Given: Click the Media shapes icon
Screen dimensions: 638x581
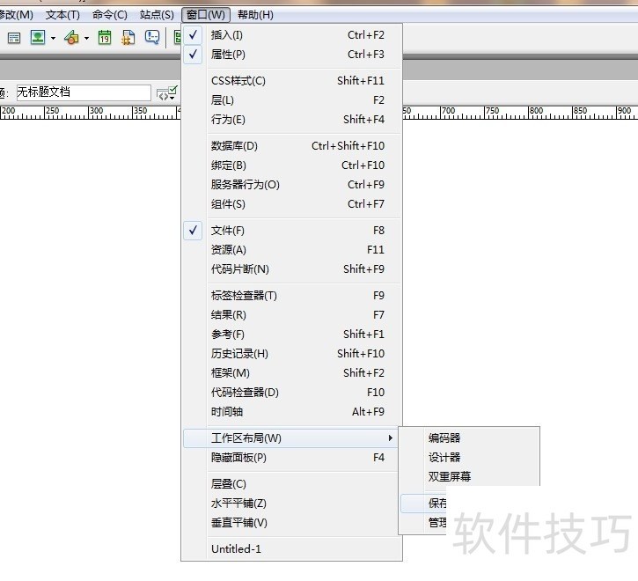Looking at the screenshot, I should coord(72,38).
